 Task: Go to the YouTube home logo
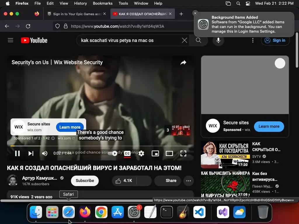[34, 40]
